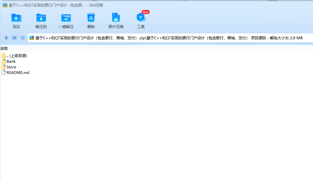Switch to the icon view mode button
313x180 pixels.
[14, 38]
